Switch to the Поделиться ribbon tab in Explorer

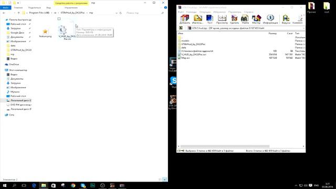34,8
